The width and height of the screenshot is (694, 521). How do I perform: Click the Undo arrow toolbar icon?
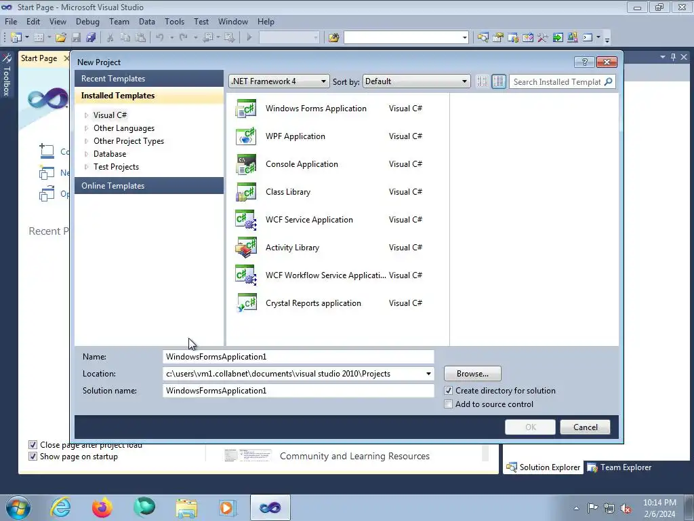(160, 38)
